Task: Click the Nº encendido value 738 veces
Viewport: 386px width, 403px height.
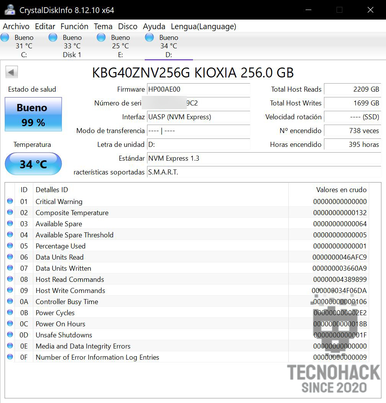Action: 353,131
